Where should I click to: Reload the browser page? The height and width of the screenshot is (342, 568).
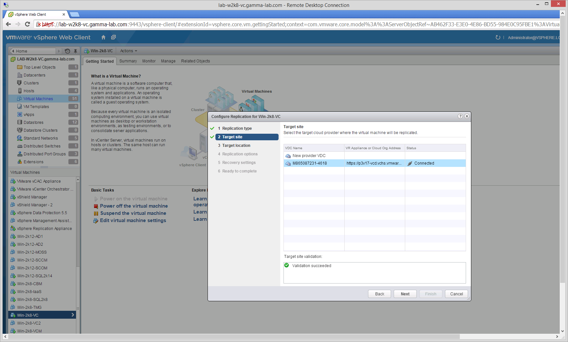[x=28, y=24]
